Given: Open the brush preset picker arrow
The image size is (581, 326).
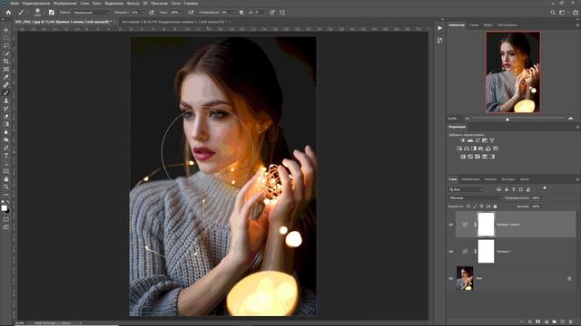Looking at the screenshot, I should pyautogui.click(x=44, y=12).
